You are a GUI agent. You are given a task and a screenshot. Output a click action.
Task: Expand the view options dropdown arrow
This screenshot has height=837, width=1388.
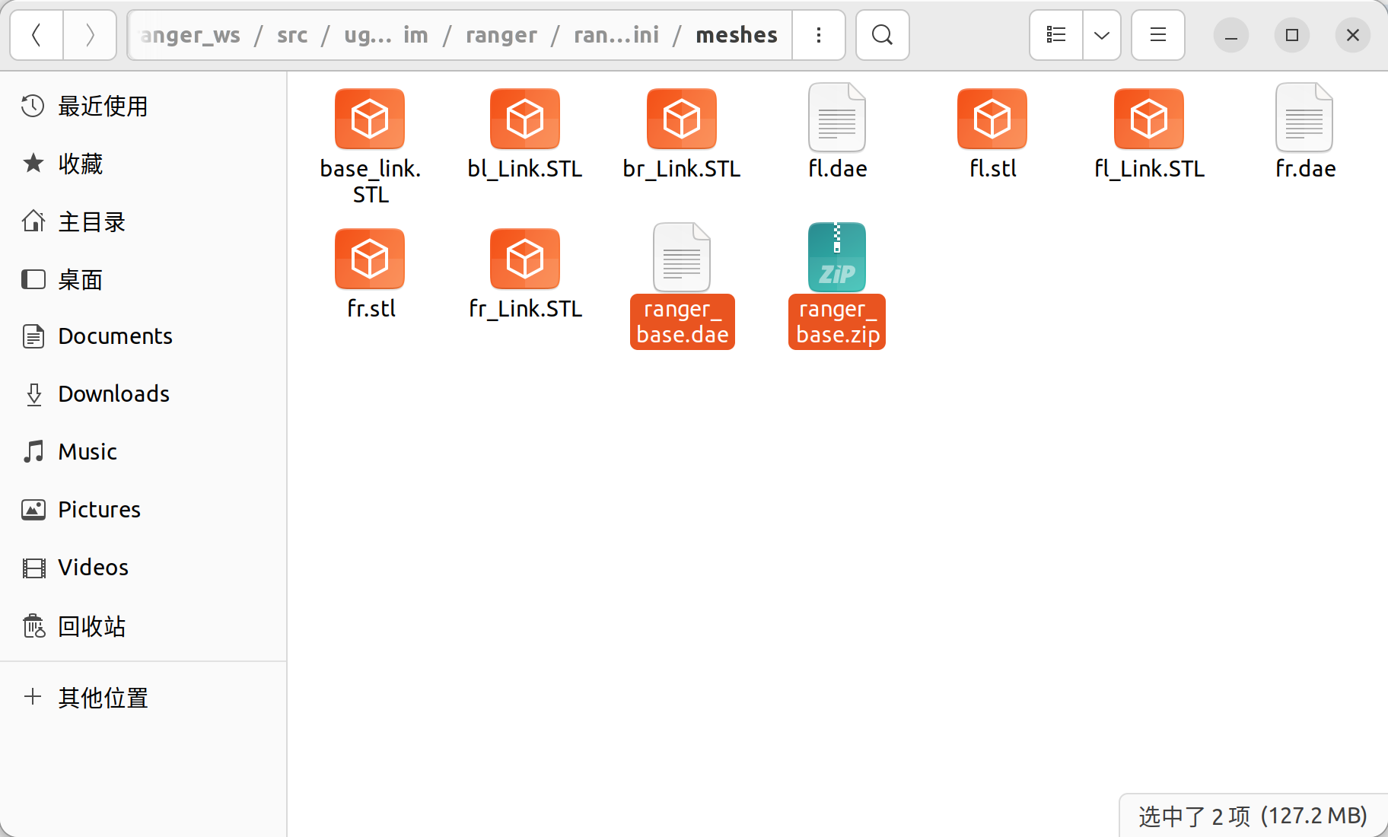click(x=1102, y=35)
